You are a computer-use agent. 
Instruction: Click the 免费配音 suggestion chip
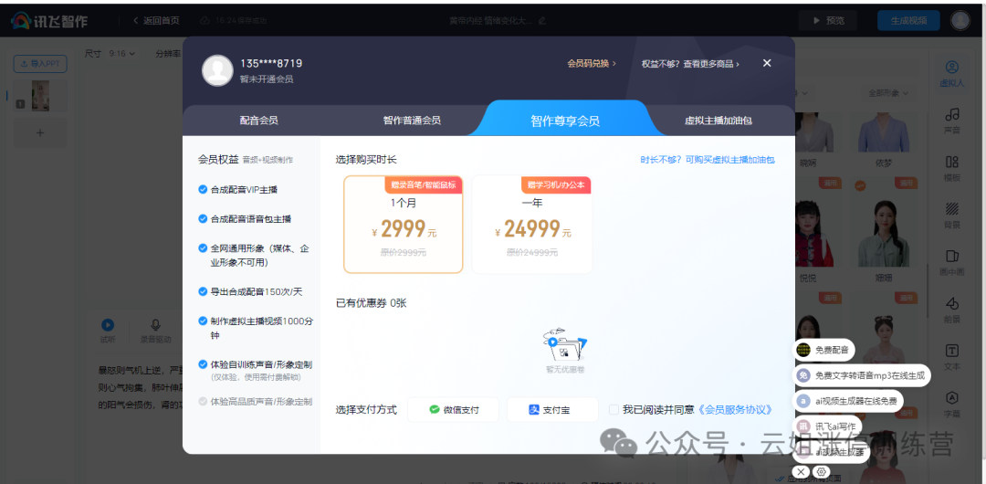824,350
